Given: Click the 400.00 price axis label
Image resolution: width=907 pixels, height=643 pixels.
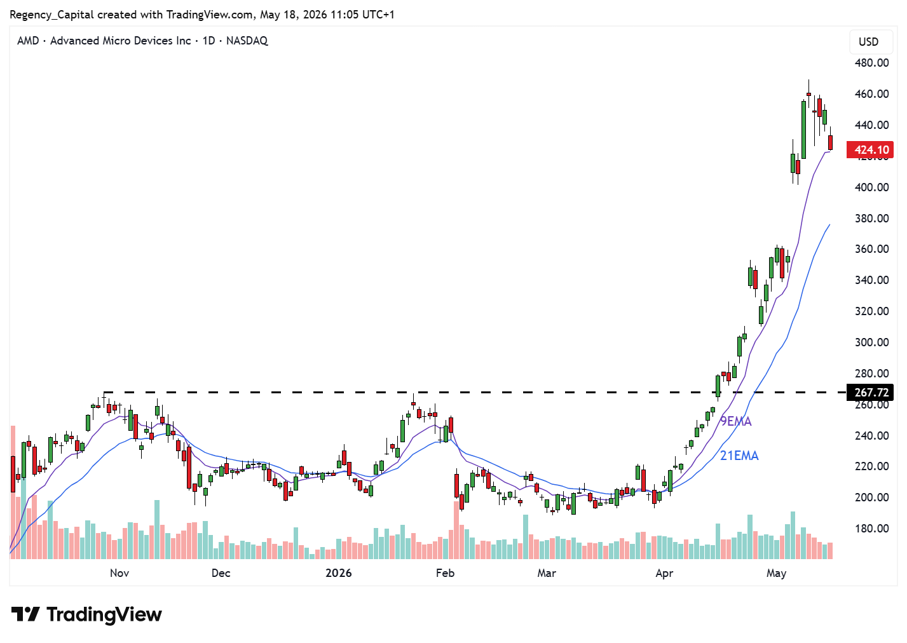Looking at the screenshot, I should [x=871, y=187].
